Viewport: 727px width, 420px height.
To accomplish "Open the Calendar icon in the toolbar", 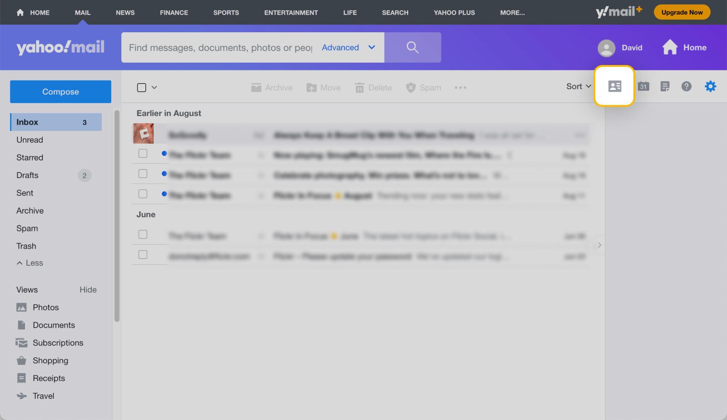I will 644,86.
